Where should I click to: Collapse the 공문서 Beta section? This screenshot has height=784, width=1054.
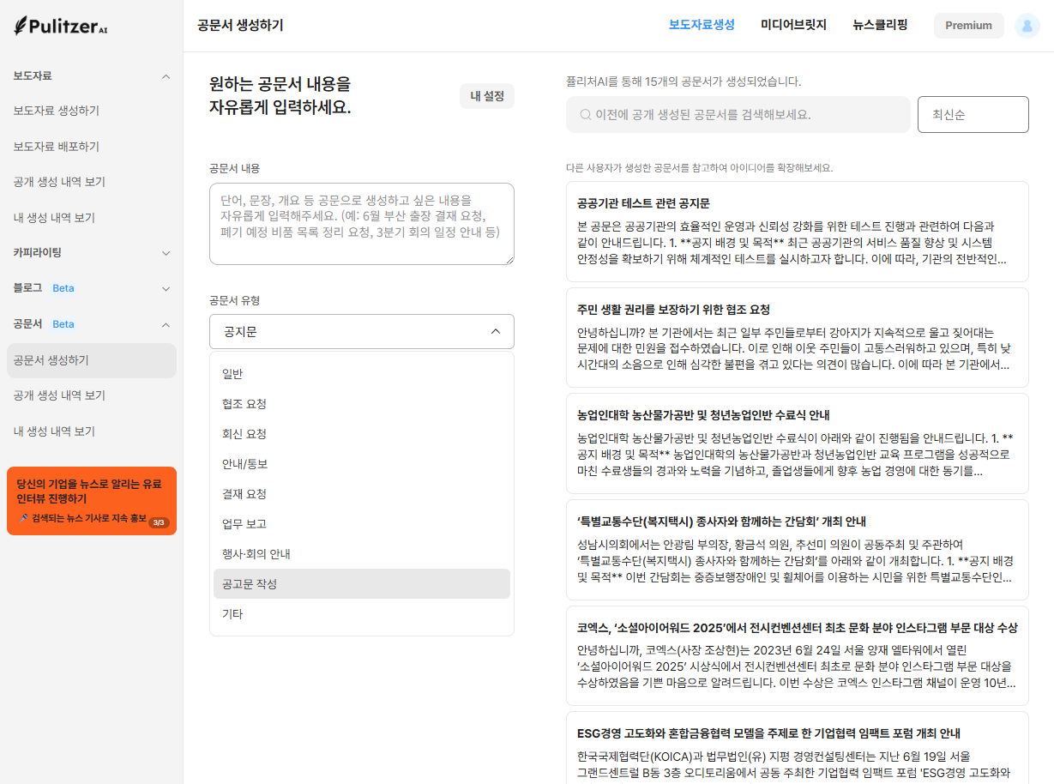click(x=166, y=324)
